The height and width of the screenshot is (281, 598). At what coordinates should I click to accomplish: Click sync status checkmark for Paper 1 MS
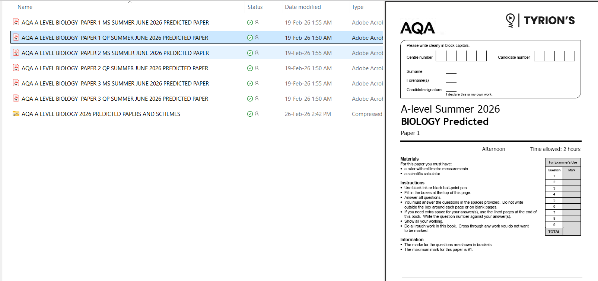tap(250, 23)
